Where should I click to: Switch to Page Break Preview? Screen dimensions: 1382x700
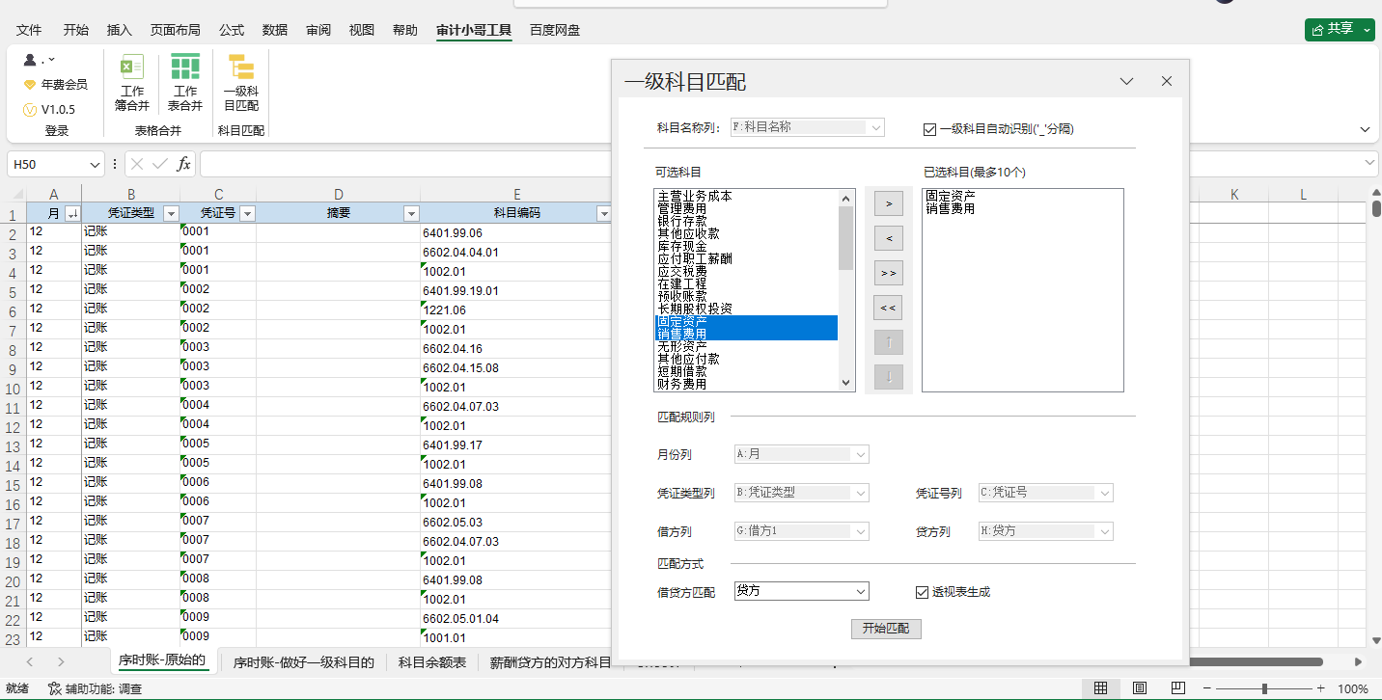pyautogui.click(x=1178, y=688)
